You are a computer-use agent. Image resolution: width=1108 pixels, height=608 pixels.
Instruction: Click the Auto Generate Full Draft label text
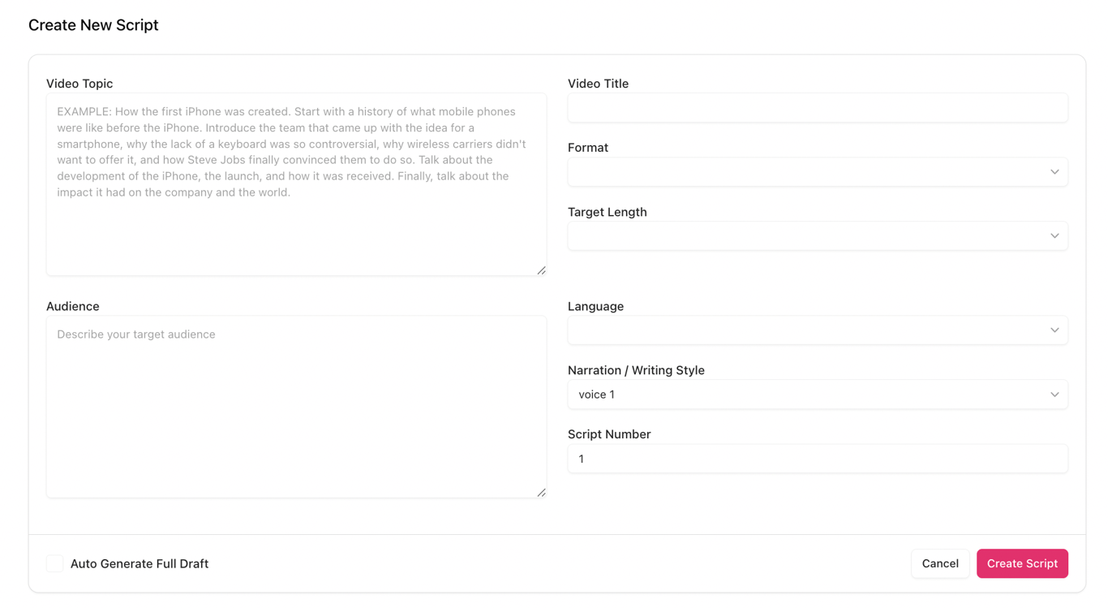tap(140, 563)
